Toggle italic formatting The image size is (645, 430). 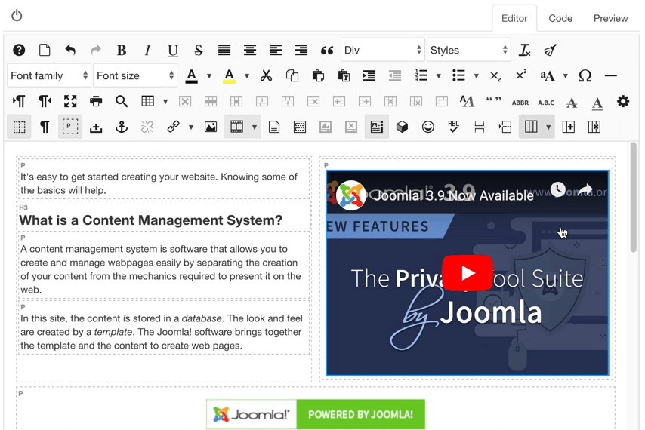147,50
